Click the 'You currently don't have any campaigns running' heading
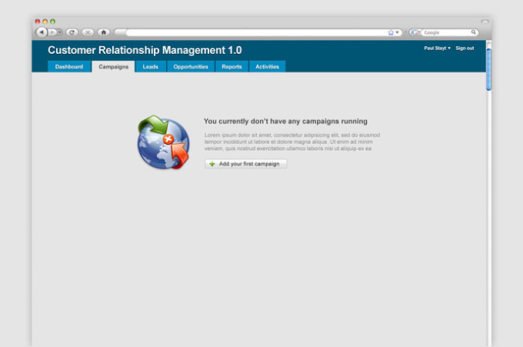The height and width of the screenshot is (347, 523). 285,121
